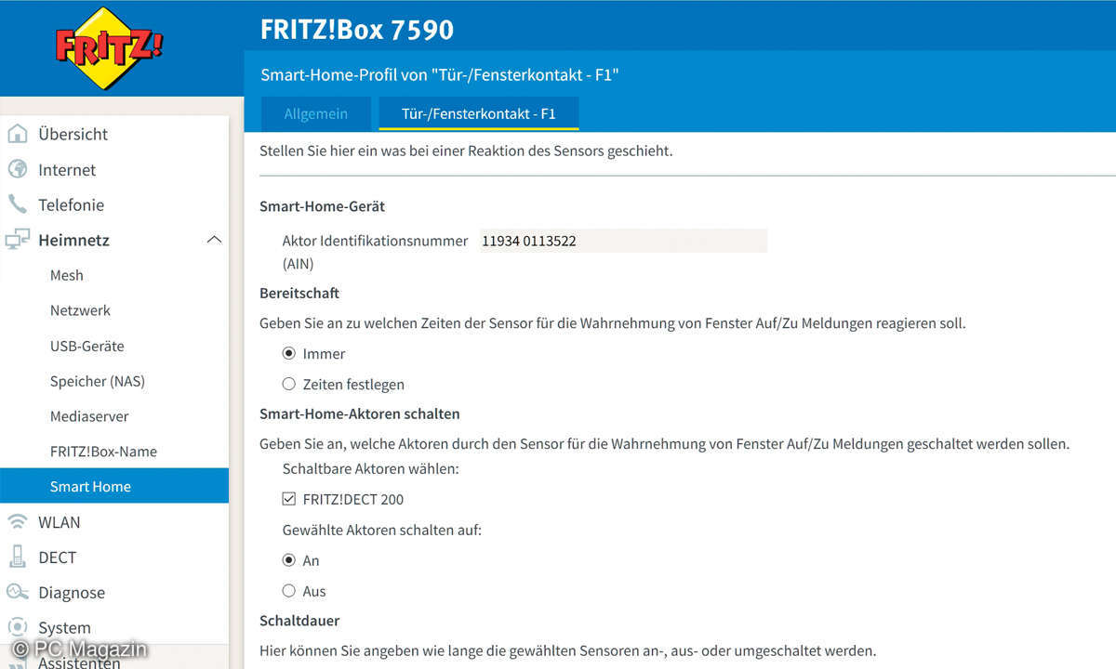
Task: Click the AIN identification number field
Action: 622,241
